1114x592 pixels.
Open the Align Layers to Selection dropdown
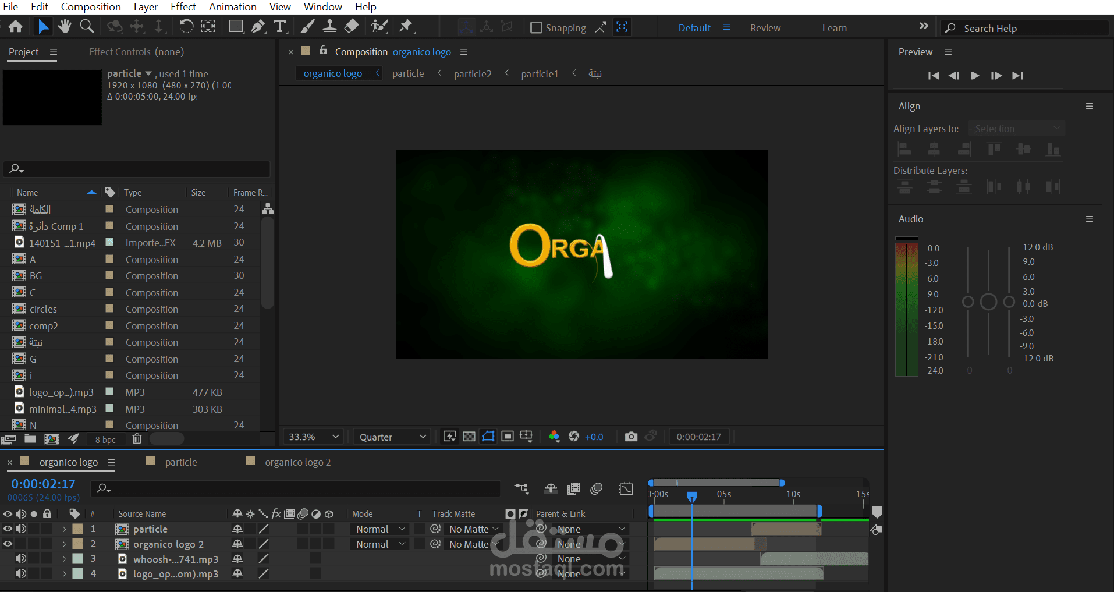[x=1017, y=129]
